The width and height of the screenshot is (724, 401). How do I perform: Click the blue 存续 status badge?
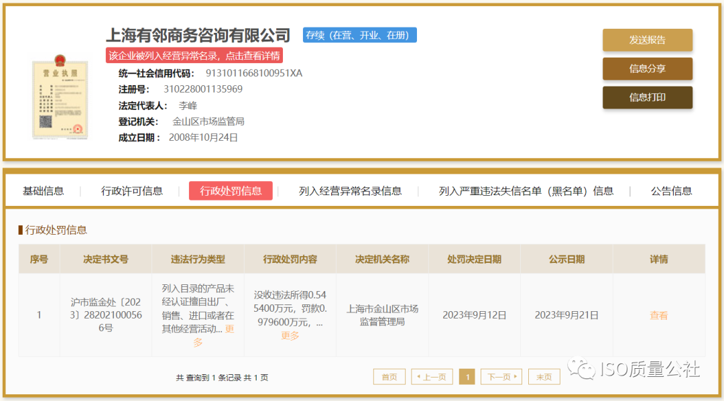(359, 36)
